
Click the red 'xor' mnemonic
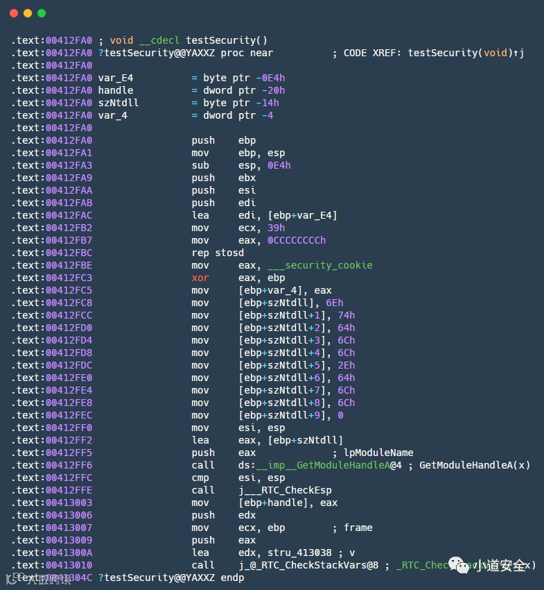(200, 278)
